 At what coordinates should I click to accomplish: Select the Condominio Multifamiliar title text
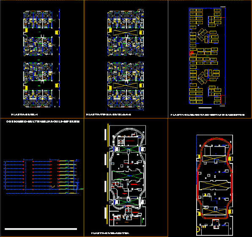43,122
